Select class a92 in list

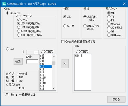click(x=46, y=61)
